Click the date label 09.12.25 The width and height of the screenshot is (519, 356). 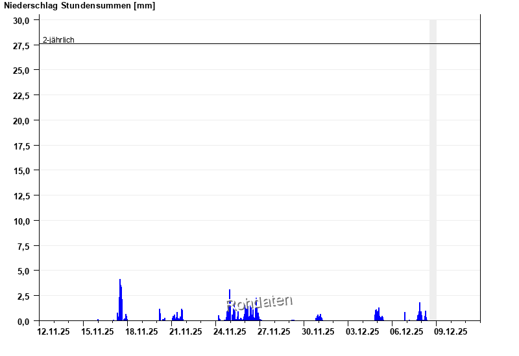pyautogui.click(x=450, y=331)
